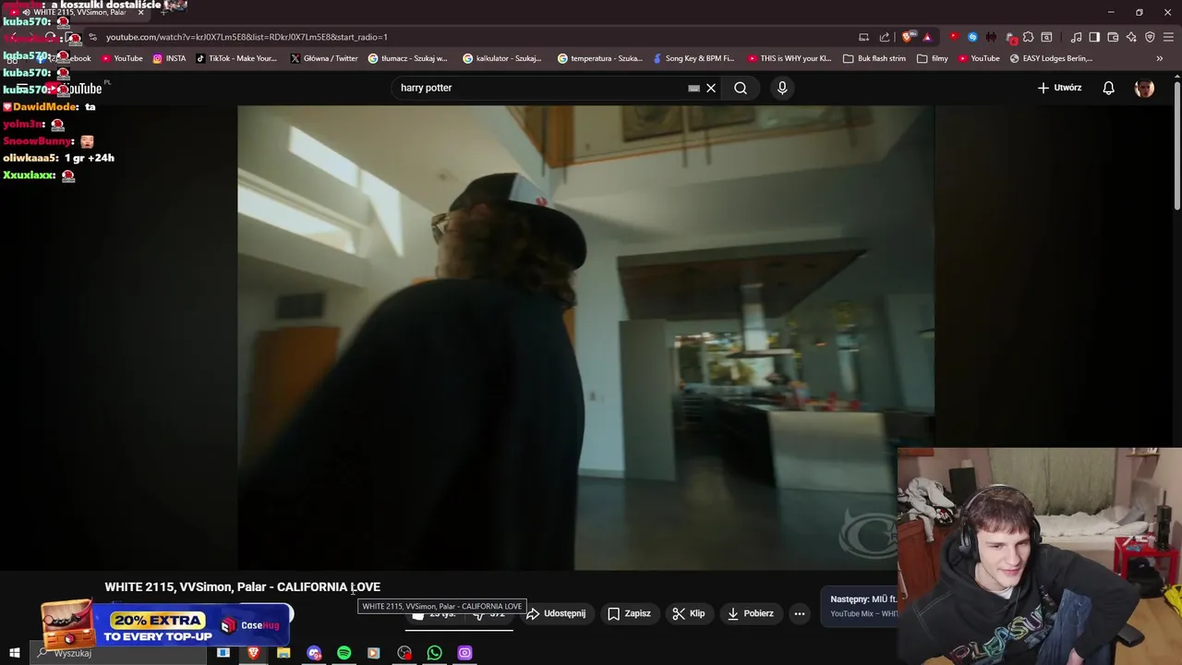
Task: Open WhatsApp from the taskbar
Action: 434,653
